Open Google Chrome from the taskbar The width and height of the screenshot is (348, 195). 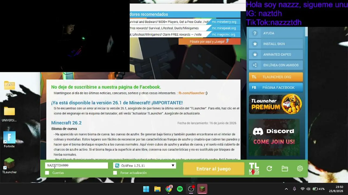(x=169, y=189)
